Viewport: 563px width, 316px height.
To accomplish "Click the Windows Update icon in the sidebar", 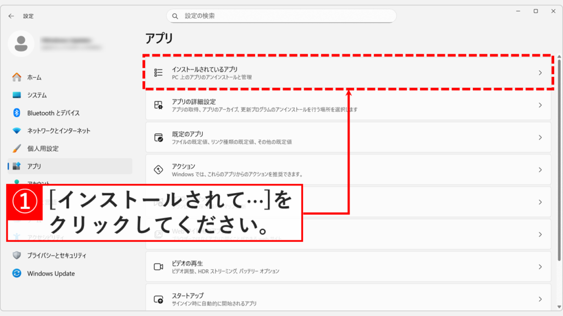I will [18, 274].
